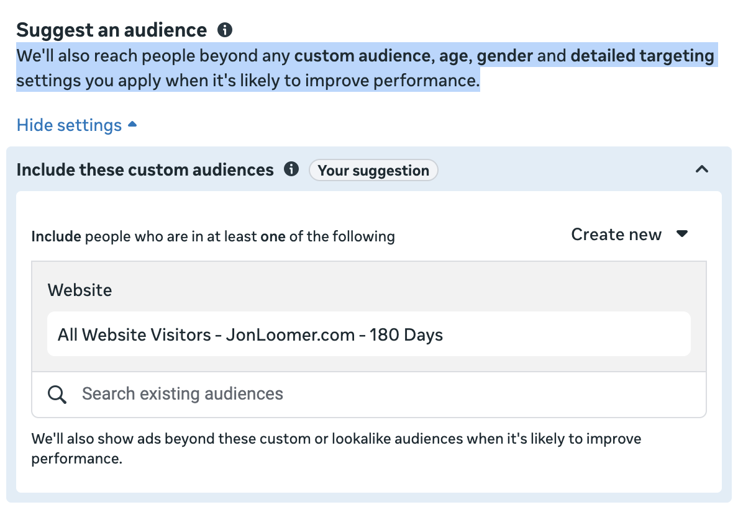Click the Hide settings link

pos(69,125)
